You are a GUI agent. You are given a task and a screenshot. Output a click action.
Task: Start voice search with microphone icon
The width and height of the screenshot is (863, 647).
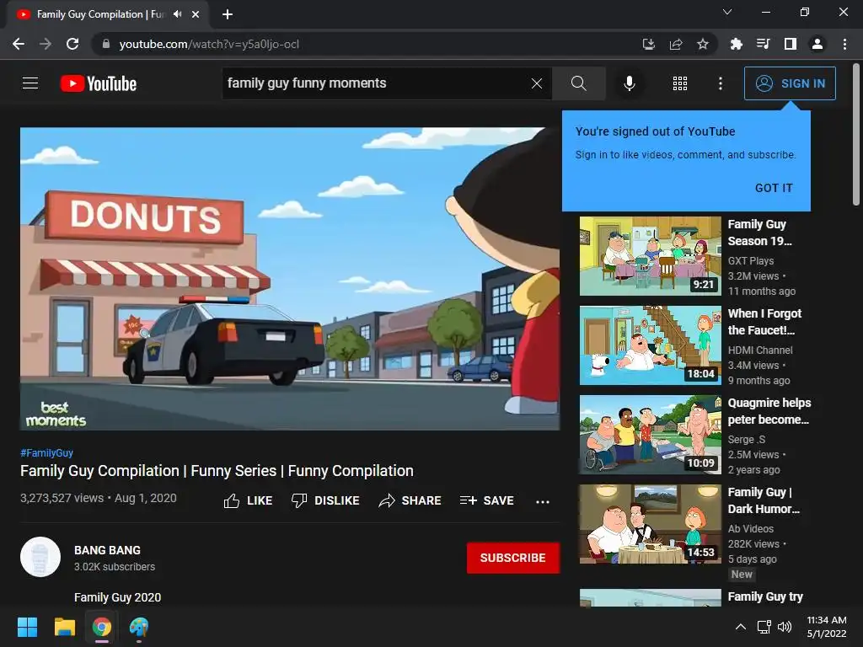tap(629, 83)
